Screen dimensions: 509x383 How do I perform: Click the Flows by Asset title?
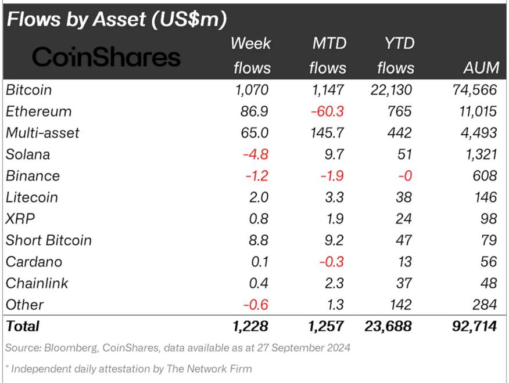pos(116,19)
